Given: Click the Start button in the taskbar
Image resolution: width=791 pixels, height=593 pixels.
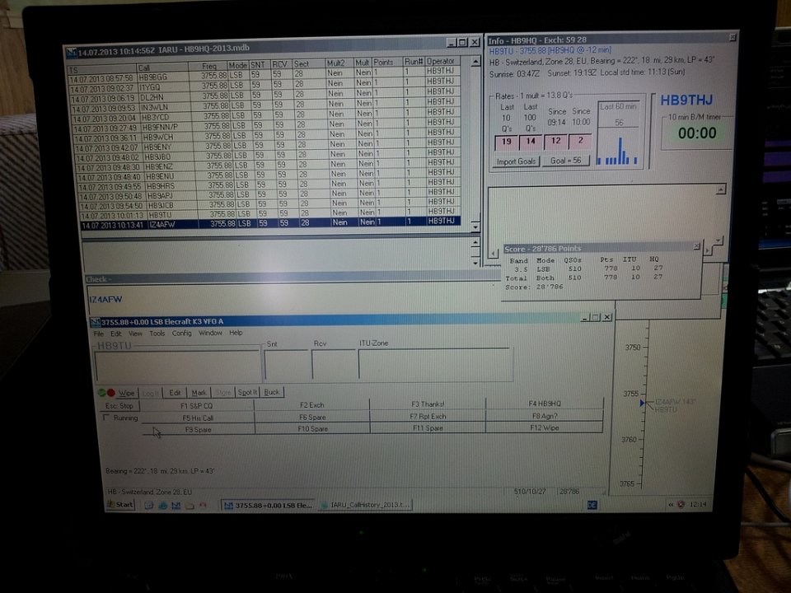Looking at the screenshot, I should (x=120, y=504).
